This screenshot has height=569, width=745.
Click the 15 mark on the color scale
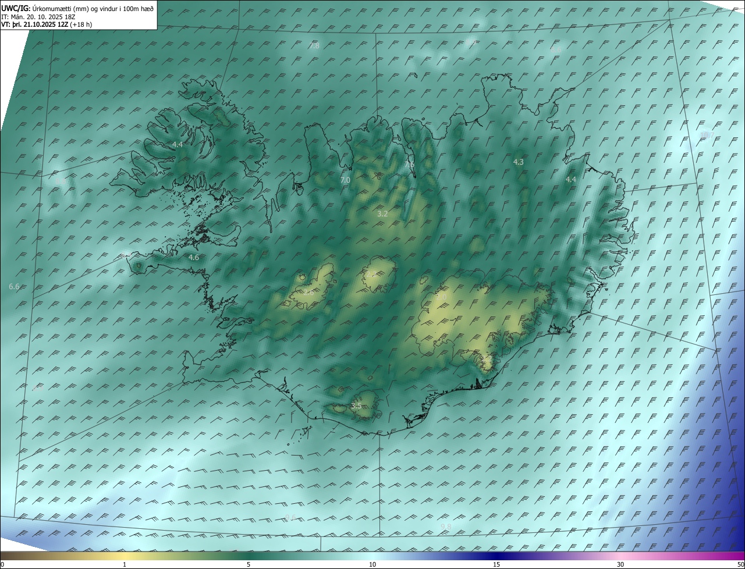click(496, 565)
